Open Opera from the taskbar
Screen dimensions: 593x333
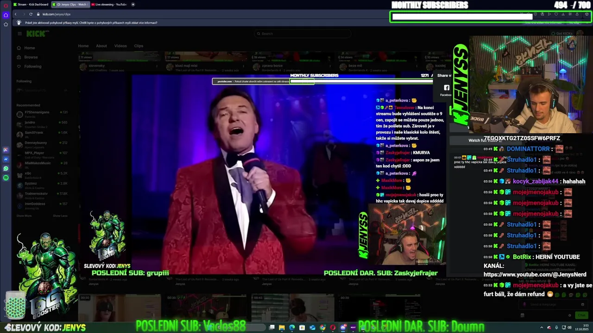[333, 327]
